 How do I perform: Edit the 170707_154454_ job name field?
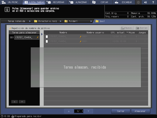(x=27, y=37)
